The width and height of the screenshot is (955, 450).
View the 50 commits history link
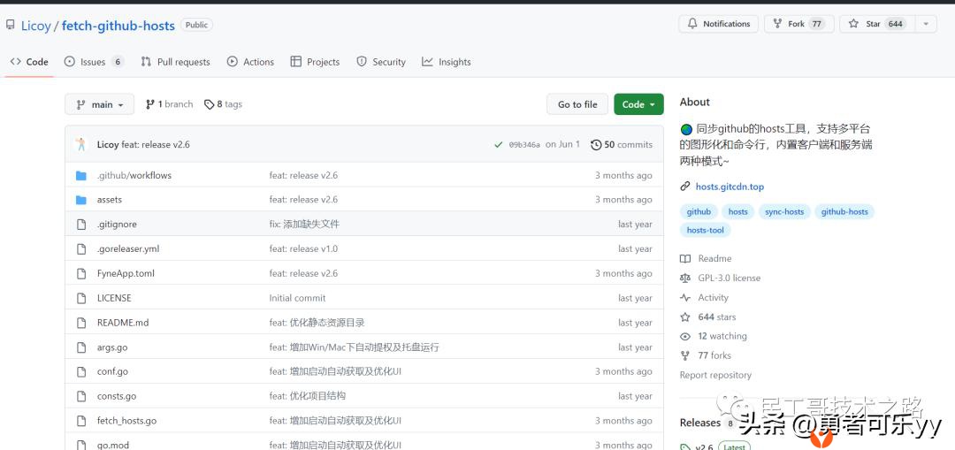pyautogui.click(x=622, y=144)
